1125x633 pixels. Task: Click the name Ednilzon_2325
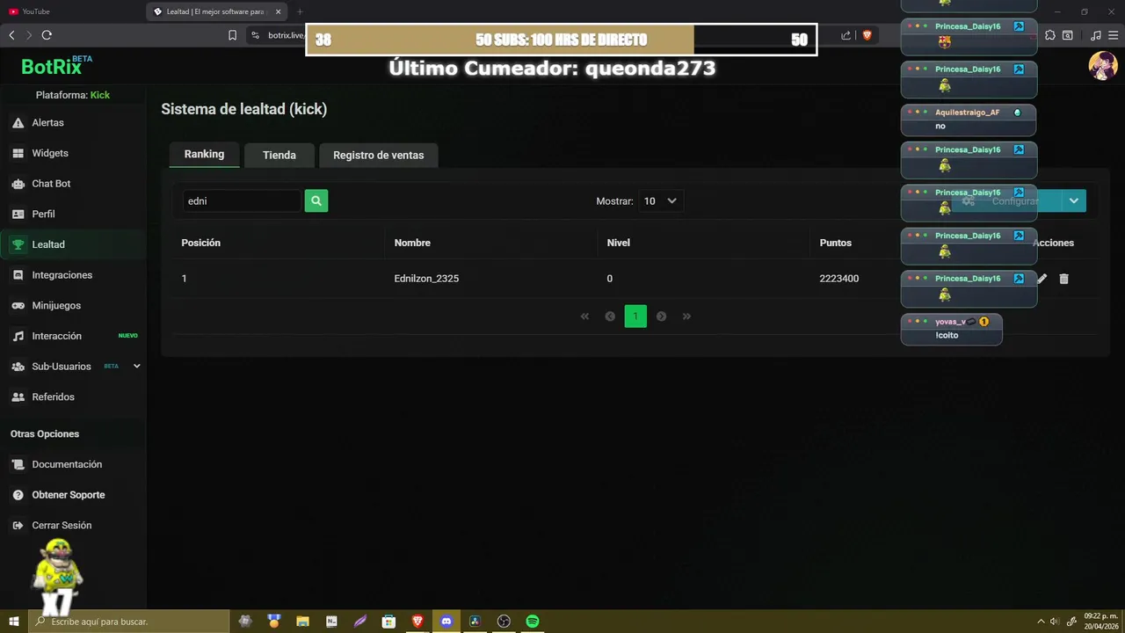[426, 279]
